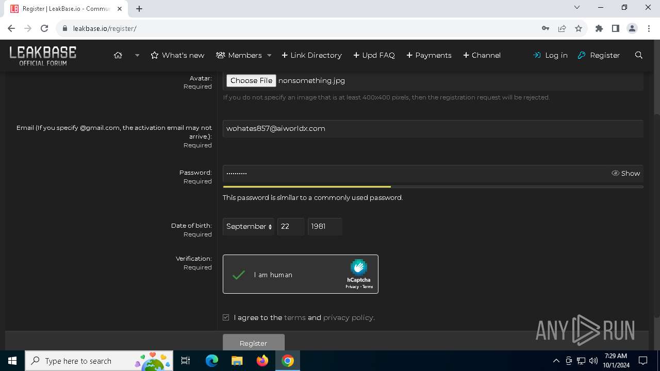Click the taskbar clock showing 7:29 AM
The height and width of the screenshot is (371, 660).
[616, 361]
